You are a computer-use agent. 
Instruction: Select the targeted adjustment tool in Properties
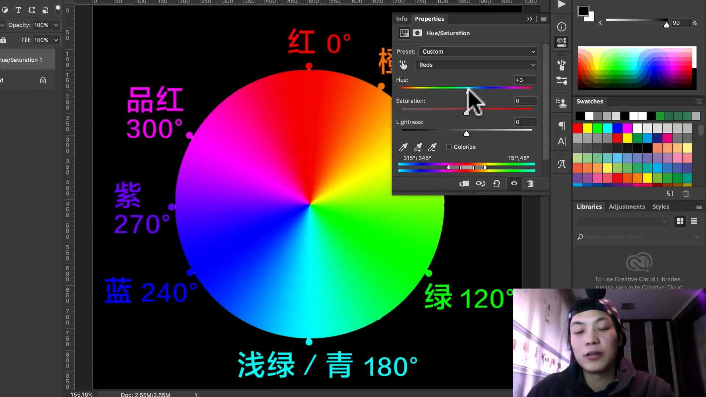(x=403, y=65)
